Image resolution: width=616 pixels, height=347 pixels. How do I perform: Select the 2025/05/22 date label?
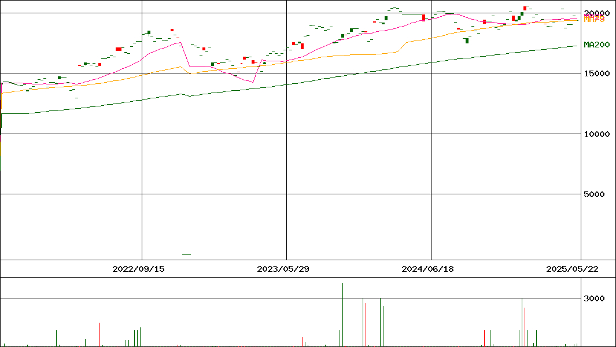pos(573,269)
